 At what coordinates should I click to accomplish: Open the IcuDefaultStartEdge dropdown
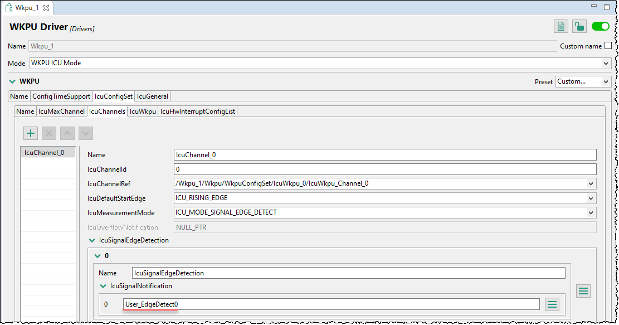(589, 197)
